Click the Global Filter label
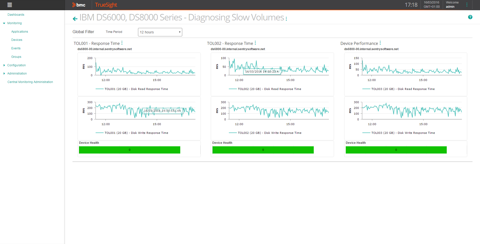 tap(83, 32)
